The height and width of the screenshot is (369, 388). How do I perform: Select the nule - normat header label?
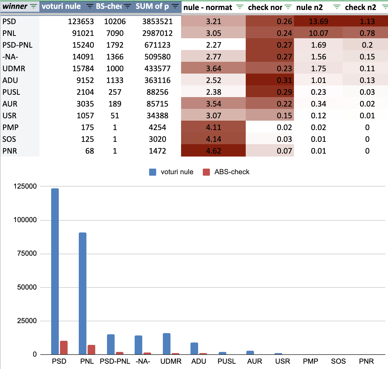tap(208, 7)
